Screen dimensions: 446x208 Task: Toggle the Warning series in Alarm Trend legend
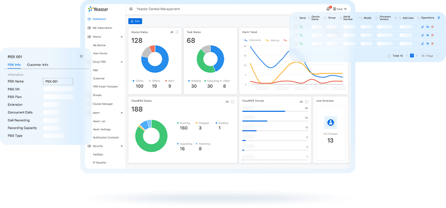pyautogui.click(x=272, y=40)
